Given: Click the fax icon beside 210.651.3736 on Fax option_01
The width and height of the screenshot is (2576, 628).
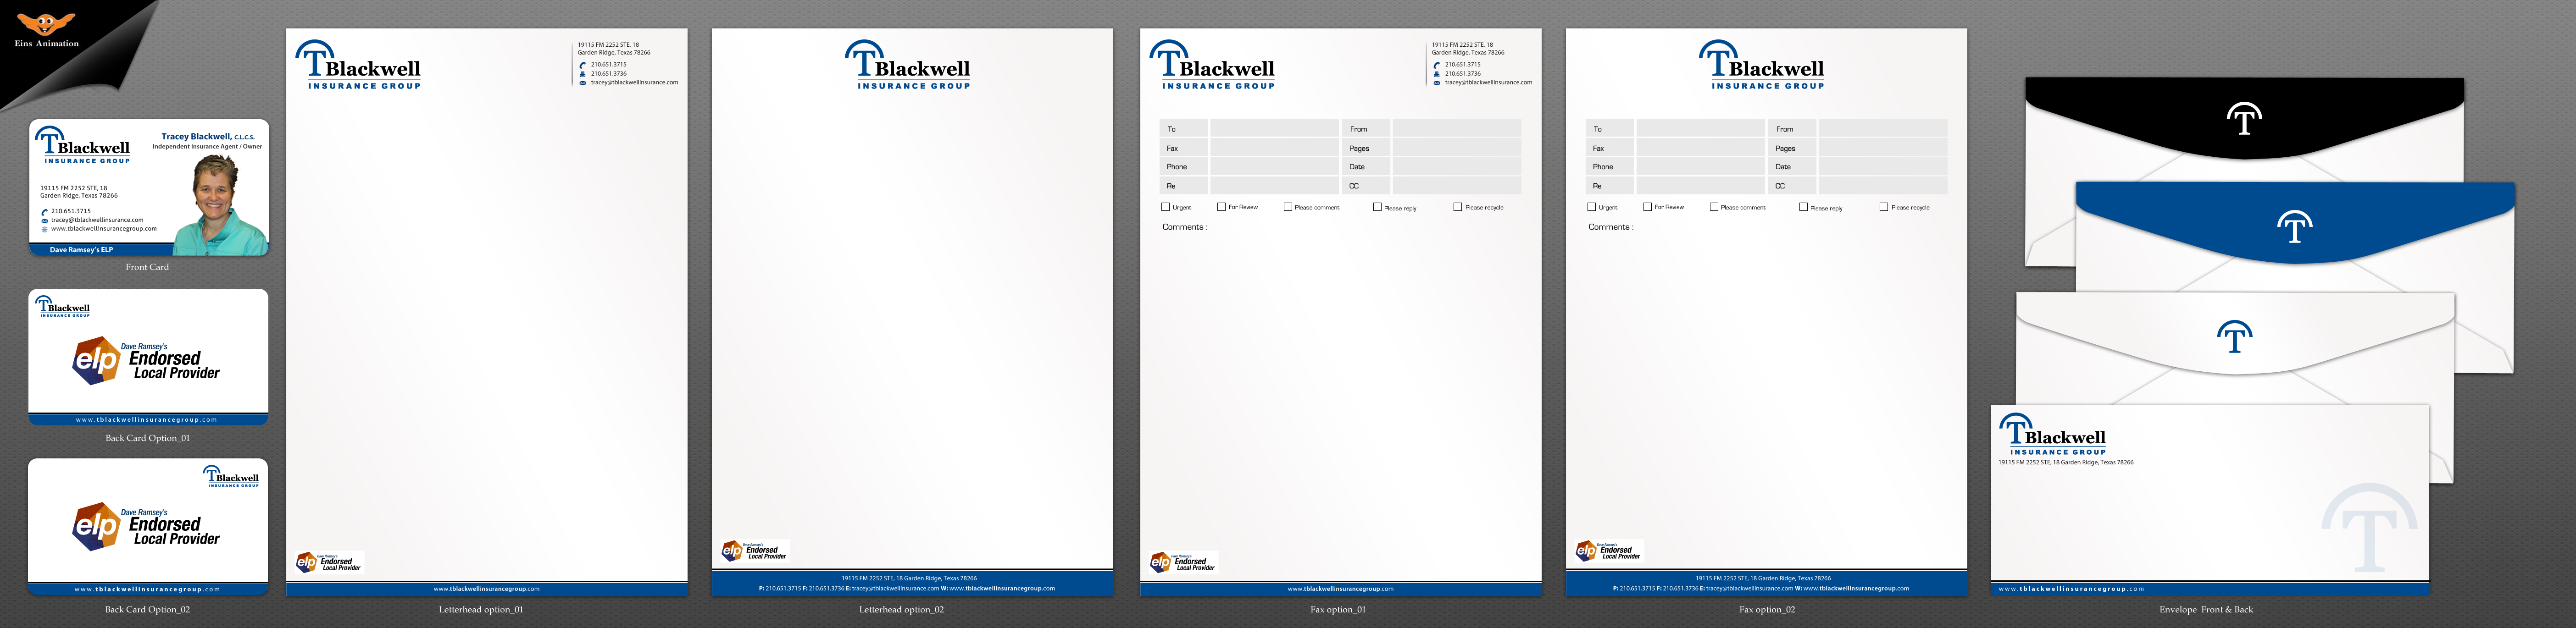Looking at the screenshot, I should coord(1437,74).
